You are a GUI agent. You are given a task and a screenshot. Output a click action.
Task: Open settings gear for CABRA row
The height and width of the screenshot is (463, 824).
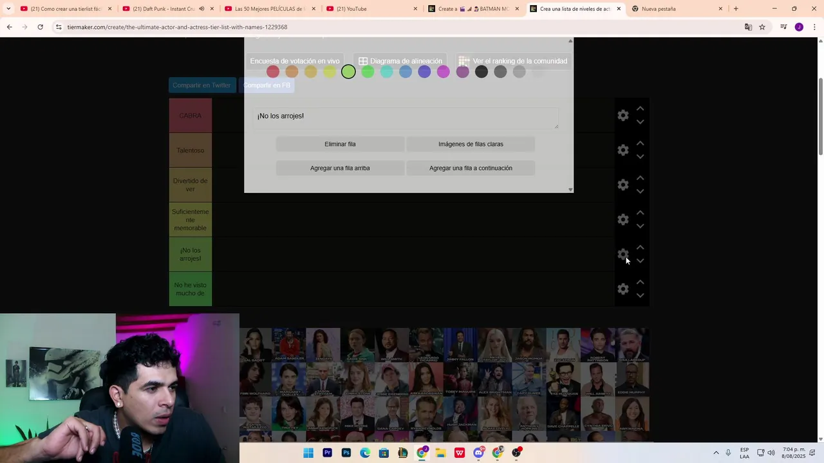[623, 116]
